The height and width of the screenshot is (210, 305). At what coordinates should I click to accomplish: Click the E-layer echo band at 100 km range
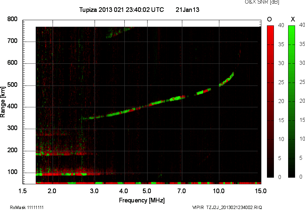[x=62, y=174]
